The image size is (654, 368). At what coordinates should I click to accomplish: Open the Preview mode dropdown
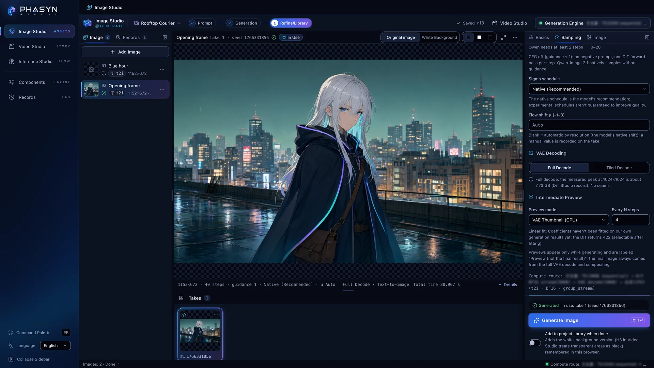point(569,220)
